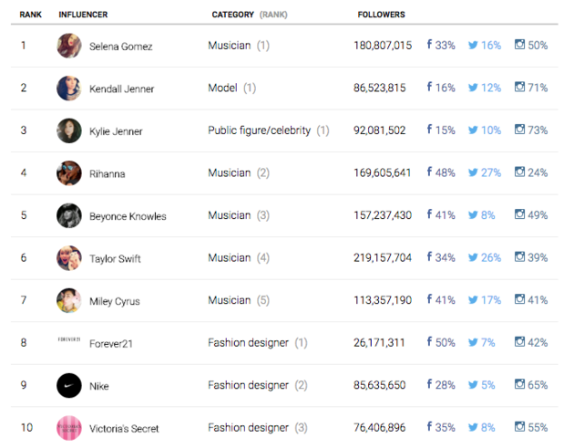Click Instagram icon in Selena Gomez row

click(x=519, y=45)
